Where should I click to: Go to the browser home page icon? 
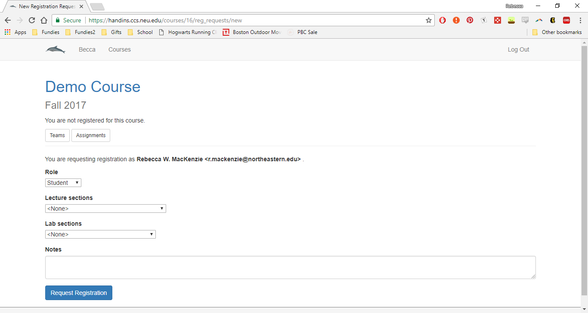pos(43,20)
